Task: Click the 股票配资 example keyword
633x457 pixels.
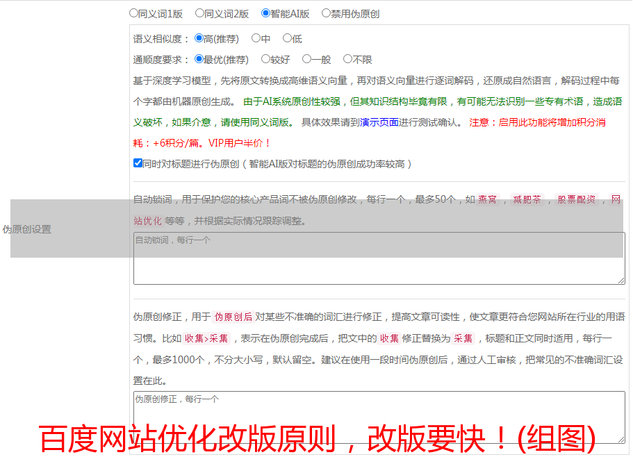Action: [x=577, y=199]
